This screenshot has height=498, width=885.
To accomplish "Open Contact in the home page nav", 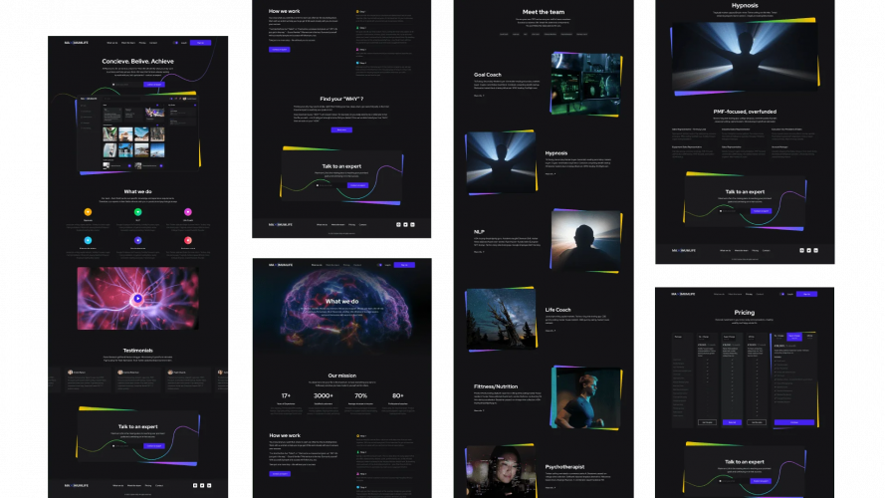I will (153, 43).
